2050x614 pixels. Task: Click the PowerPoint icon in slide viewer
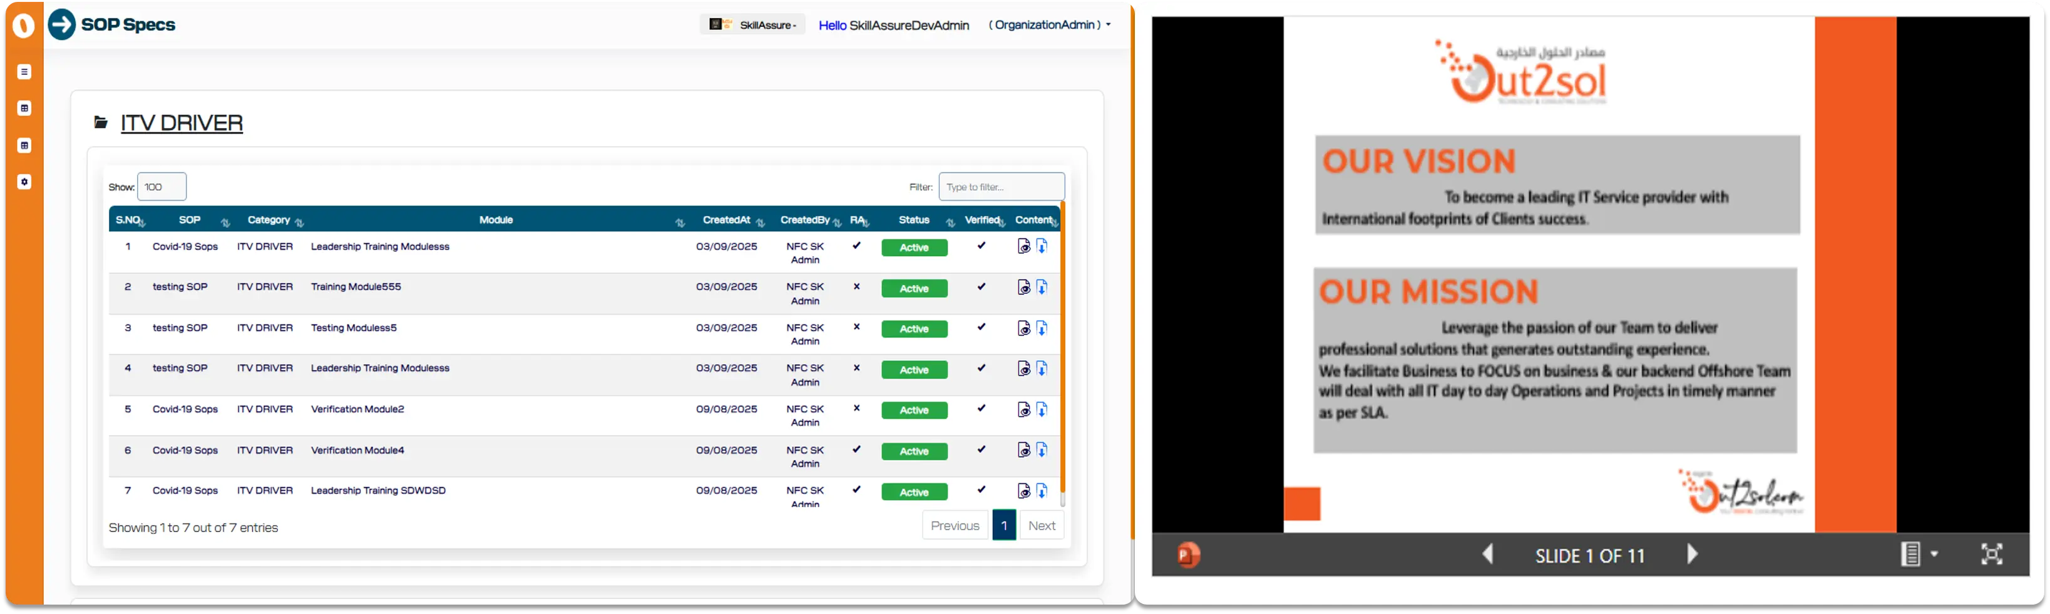(x=1189, y=555)
